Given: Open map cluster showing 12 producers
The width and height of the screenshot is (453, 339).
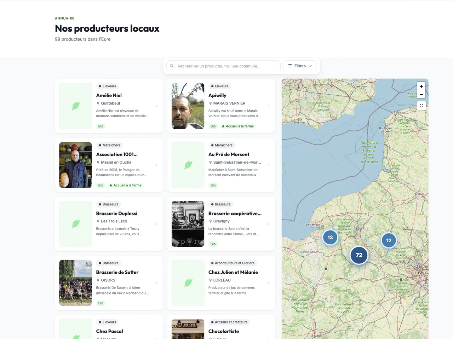Looking at the screenshot, I should coord(389,240).
